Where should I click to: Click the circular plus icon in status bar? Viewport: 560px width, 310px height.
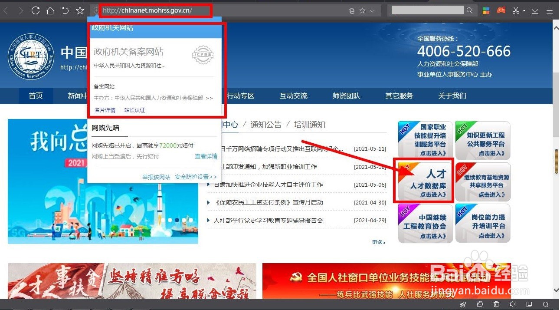point(480,304)
